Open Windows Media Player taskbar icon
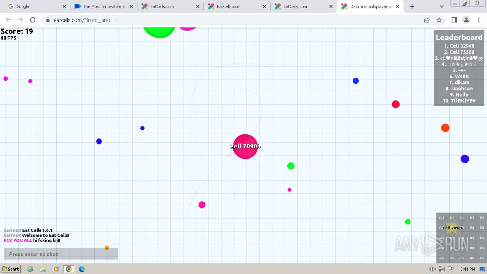Viewport: 487px width, 274px height. point(56,269)
